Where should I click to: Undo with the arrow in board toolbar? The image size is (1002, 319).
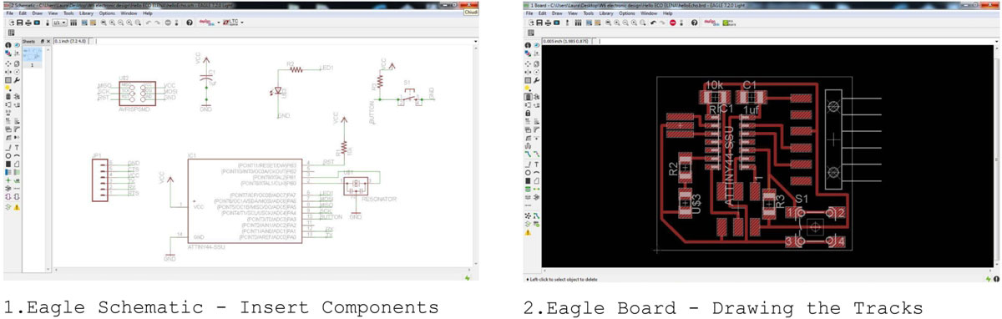(653, 23)
